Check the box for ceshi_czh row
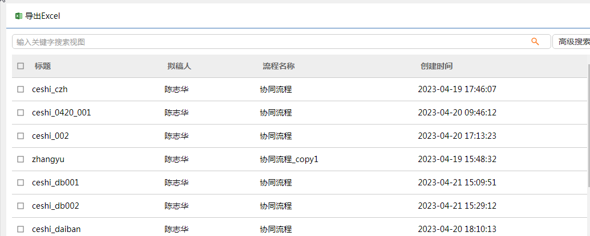 (x=21, y=89)
